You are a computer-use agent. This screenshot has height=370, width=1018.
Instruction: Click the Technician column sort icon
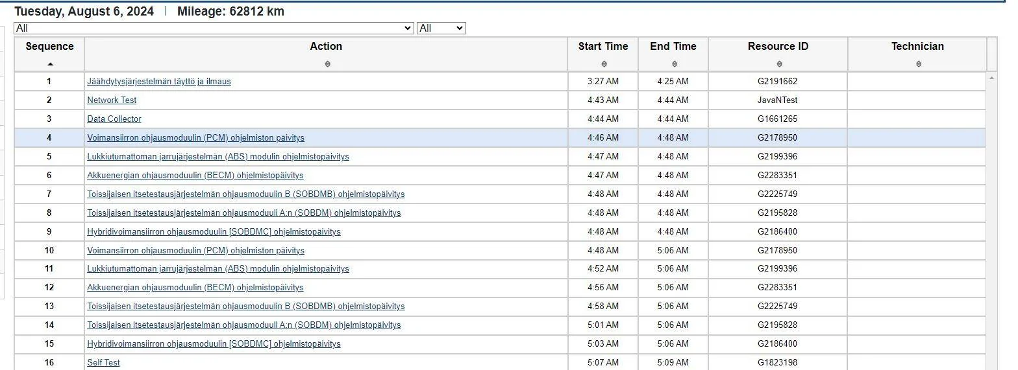919,64
